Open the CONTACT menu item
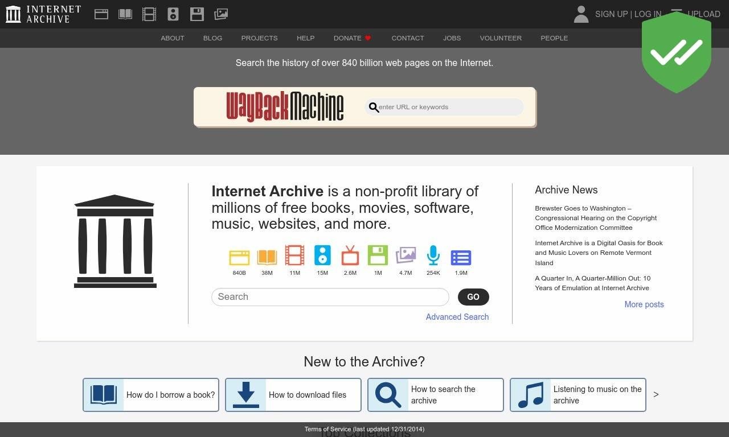 tap(408, 38)
